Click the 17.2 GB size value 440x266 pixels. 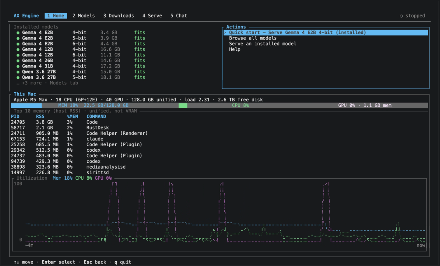110,66
